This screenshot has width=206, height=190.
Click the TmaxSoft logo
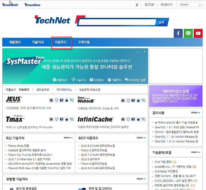(10, 5)
